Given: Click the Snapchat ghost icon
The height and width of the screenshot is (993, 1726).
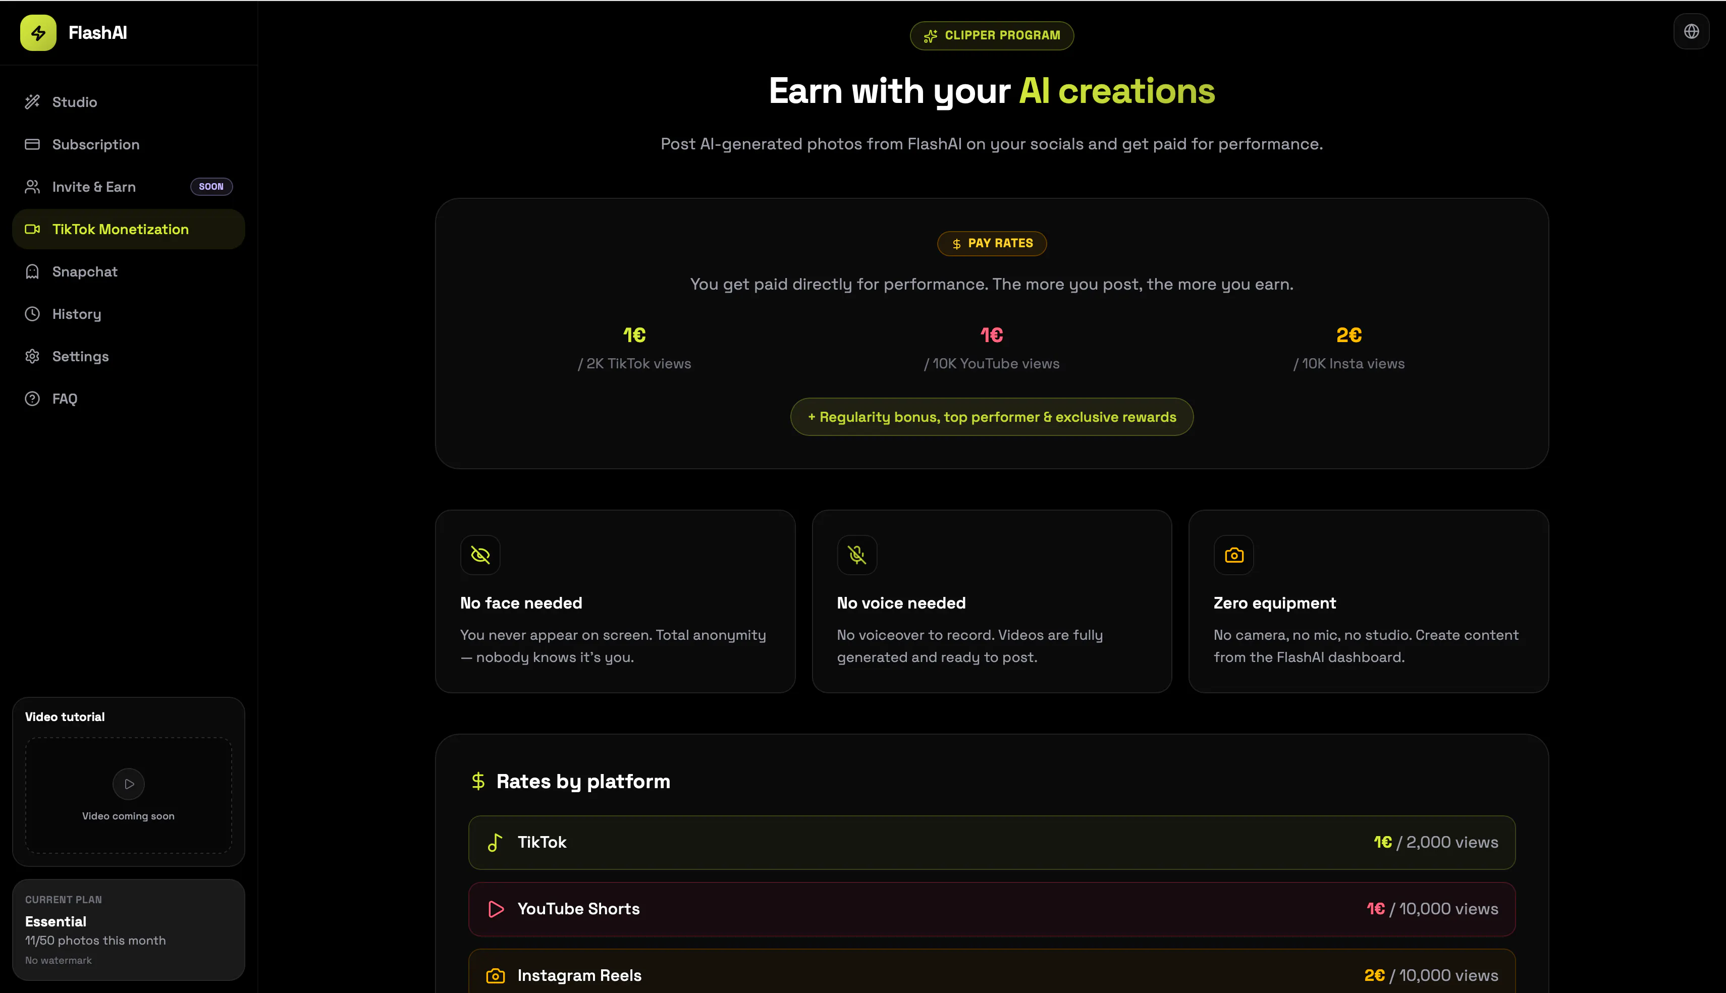Looking at the screenshot, I should tap(32, 271).
